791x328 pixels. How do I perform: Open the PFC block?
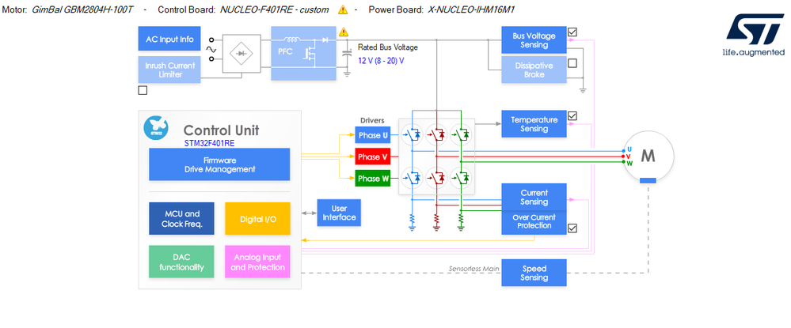point(304,53)
